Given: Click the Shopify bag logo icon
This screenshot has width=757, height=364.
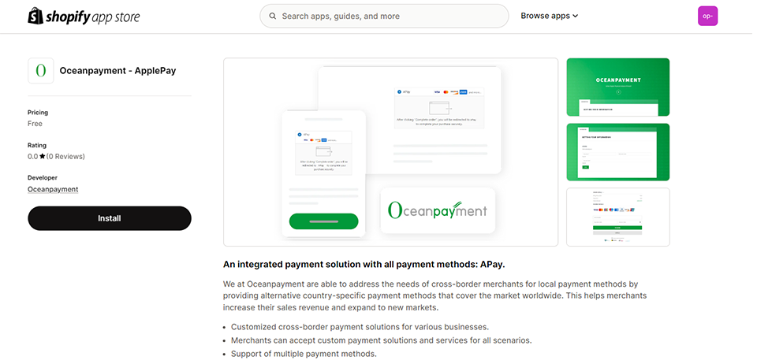Looking at the screenshot, I should (35, 16).
